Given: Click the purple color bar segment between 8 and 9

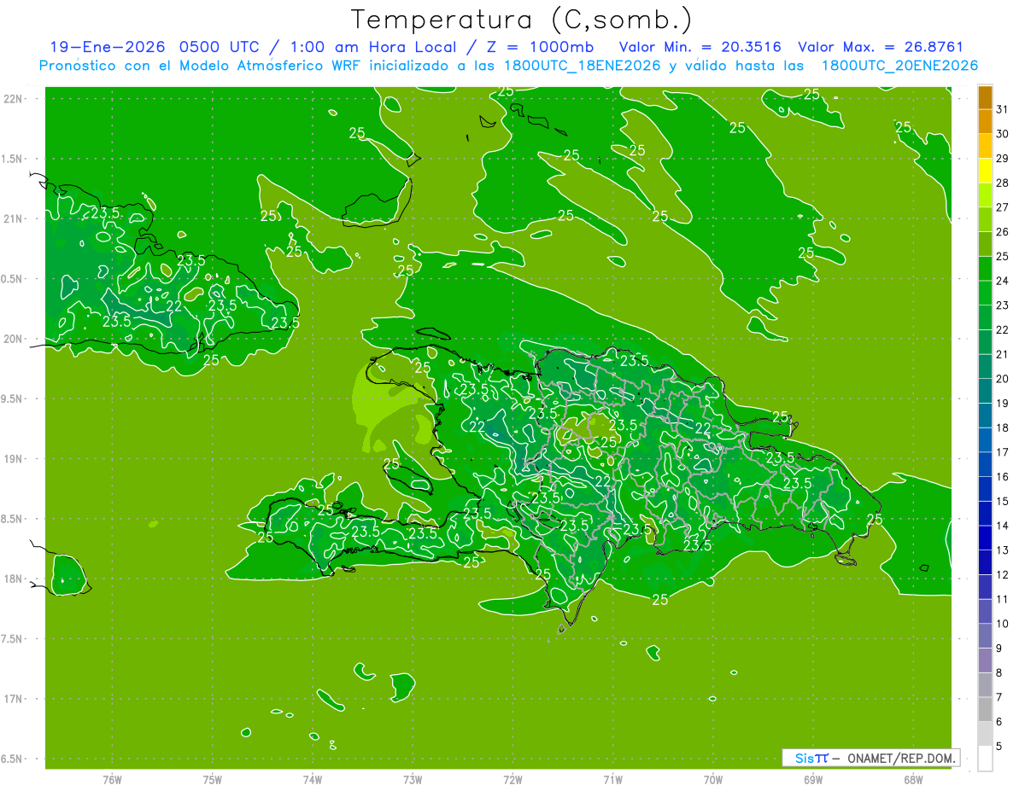Looking at the screenshot, I should (985, 660).
